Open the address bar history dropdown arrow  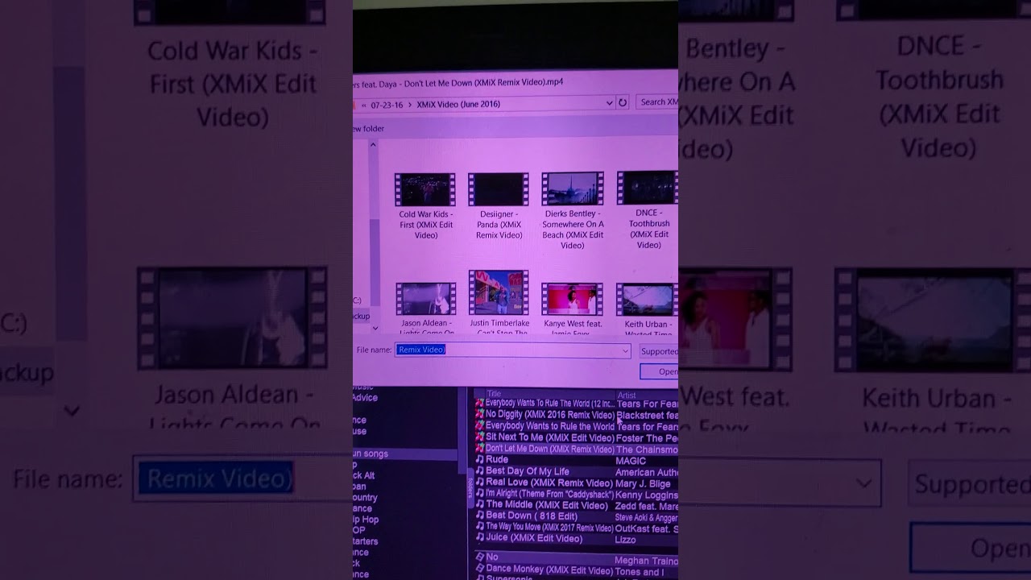609,103
